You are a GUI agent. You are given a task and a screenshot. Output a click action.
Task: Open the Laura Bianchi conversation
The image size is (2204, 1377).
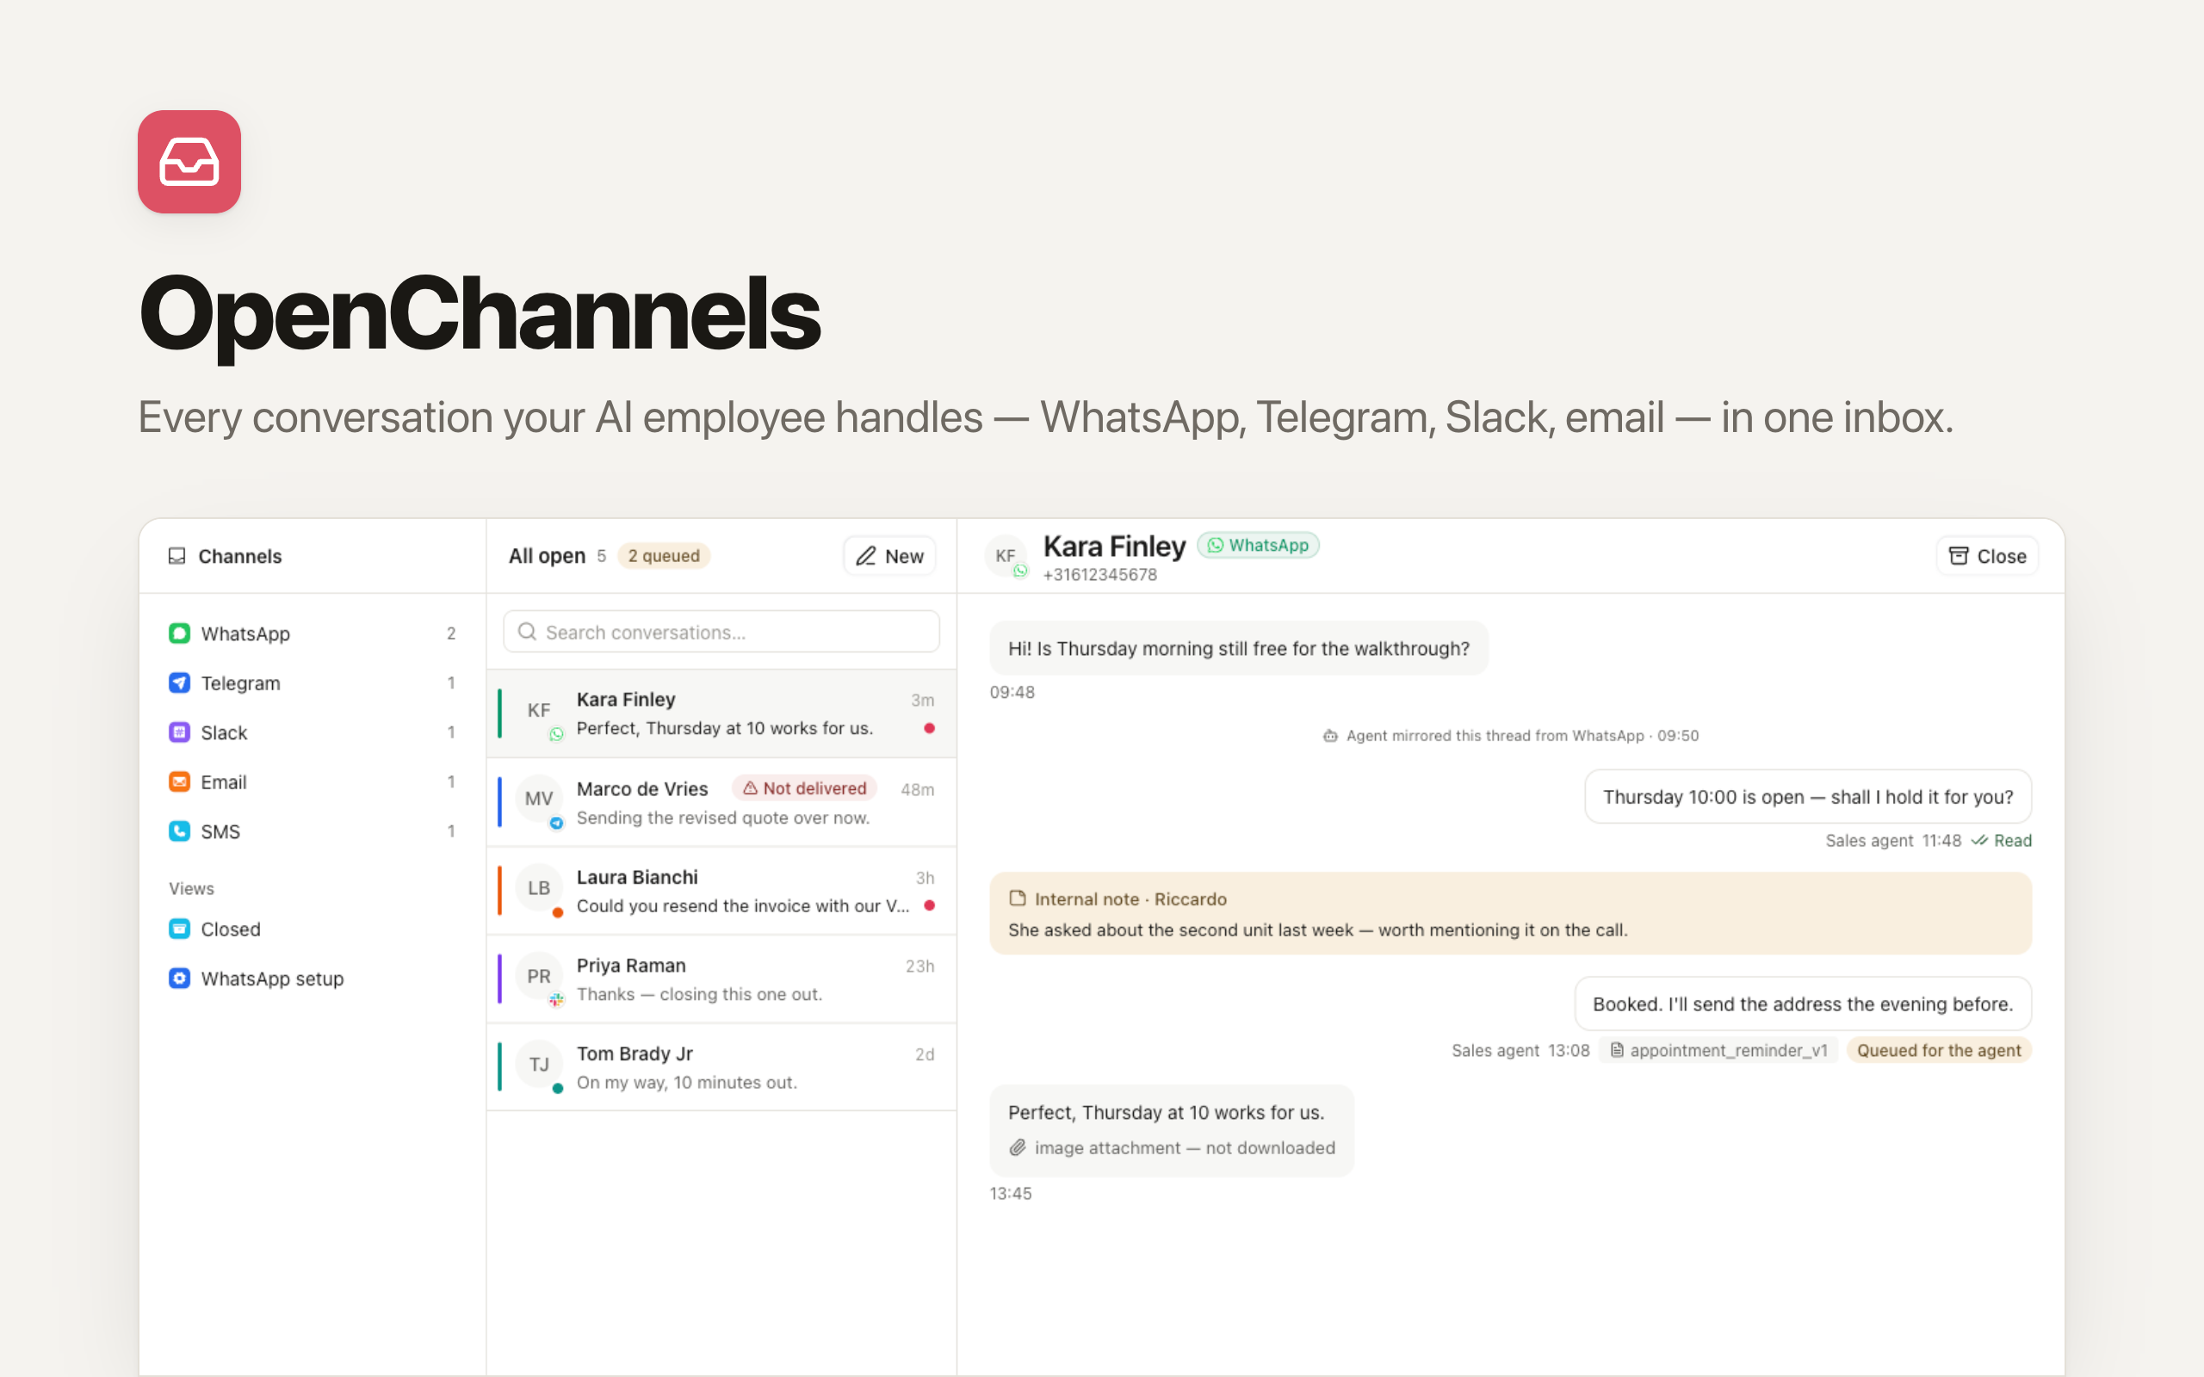coord(721,890)
